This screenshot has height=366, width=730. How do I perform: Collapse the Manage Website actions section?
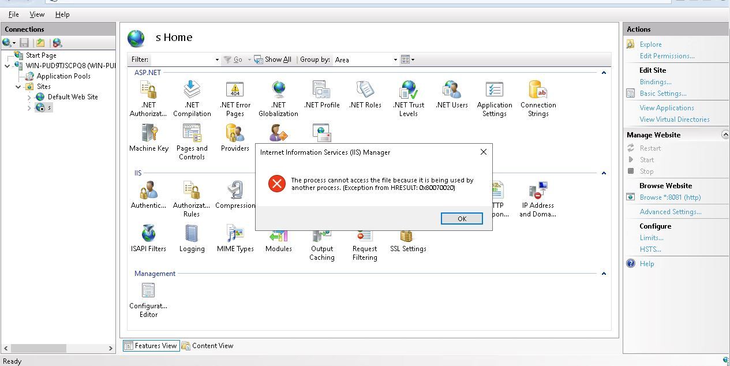point(725,135)
